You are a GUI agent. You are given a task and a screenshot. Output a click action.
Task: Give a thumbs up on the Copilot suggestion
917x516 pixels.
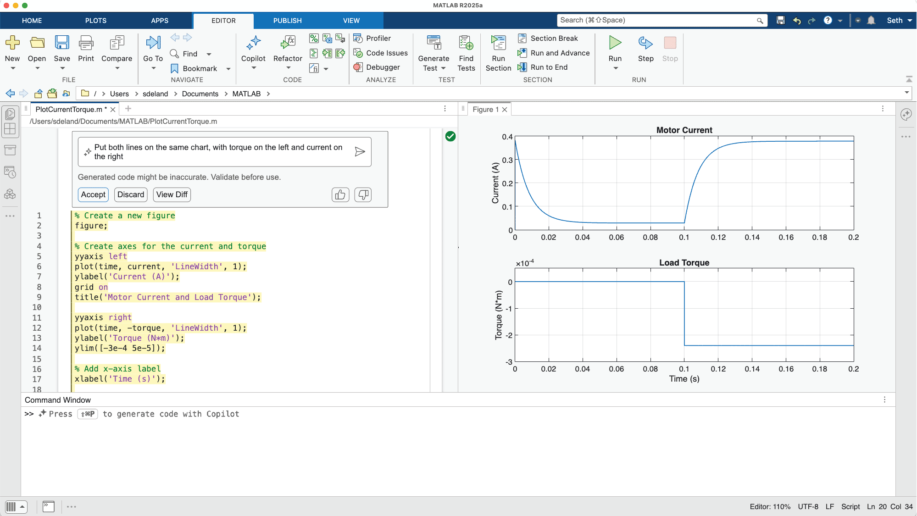[x=339, y=194]
